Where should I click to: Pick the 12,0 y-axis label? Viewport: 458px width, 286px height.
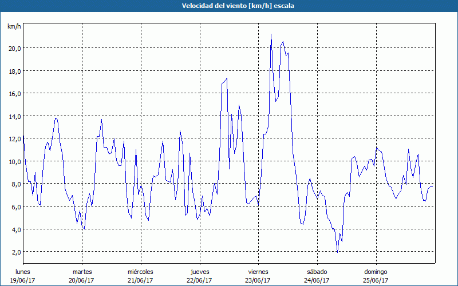tap(14, 139)
